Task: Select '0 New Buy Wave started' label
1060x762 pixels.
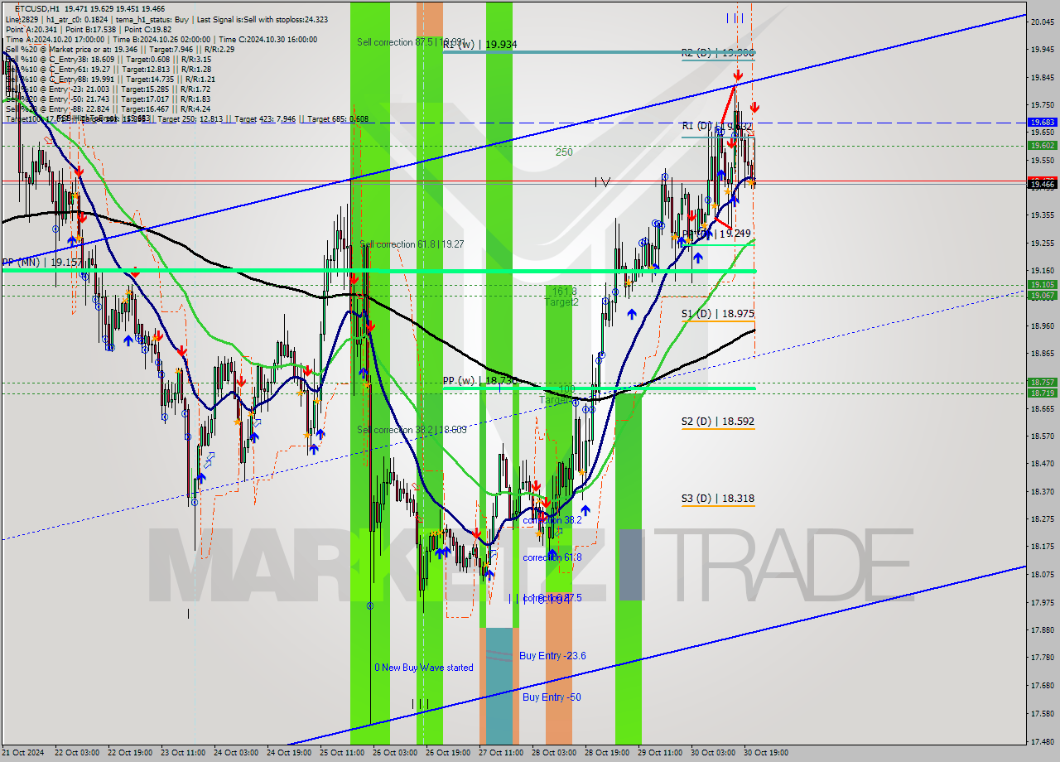Action: [x=424, y=668]
